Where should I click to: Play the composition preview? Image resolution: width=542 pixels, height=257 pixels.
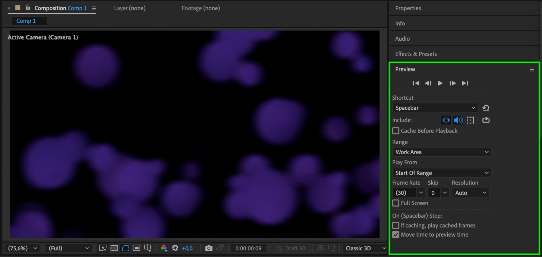[x=440, y=83]
